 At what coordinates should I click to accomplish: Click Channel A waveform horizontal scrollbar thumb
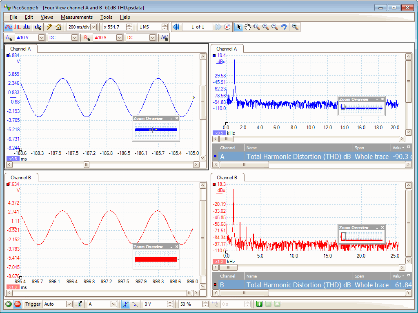tap(86, 165)
